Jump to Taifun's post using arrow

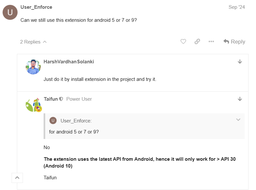coord(240,99)
